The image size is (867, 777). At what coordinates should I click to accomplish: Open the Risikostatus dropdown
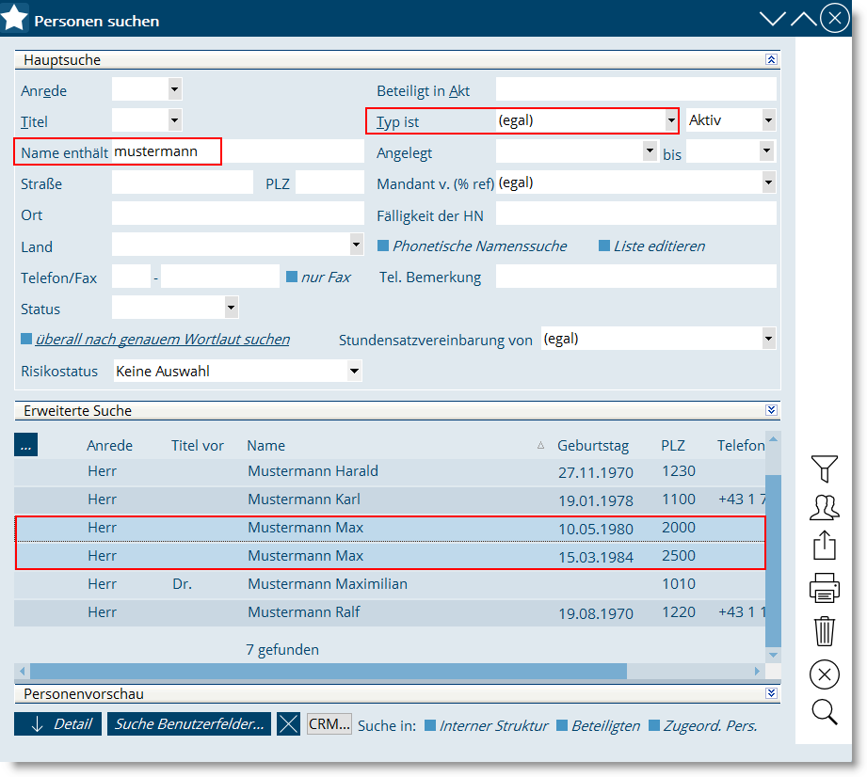point(355,371)
